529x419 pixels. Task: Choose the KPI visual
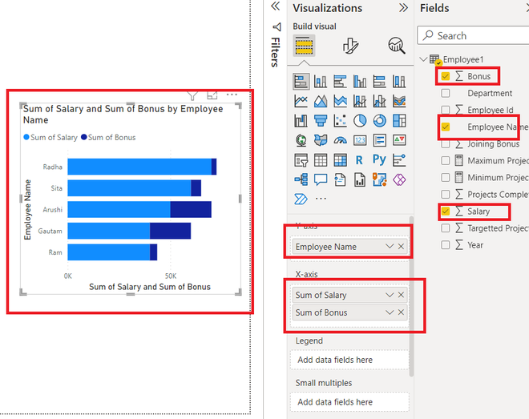pos(399,140)
